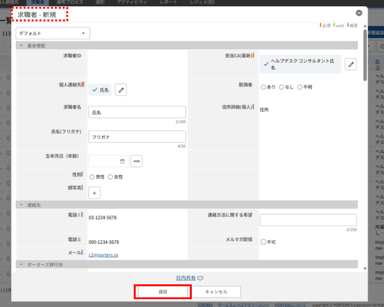Select the 男性 radio button

coord(92,177)
